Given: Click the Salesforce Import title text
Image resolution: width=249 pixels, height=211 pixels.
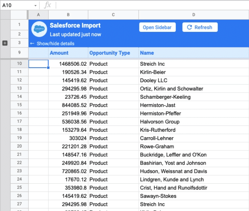Looking at the screenshot, I should 75,25.
